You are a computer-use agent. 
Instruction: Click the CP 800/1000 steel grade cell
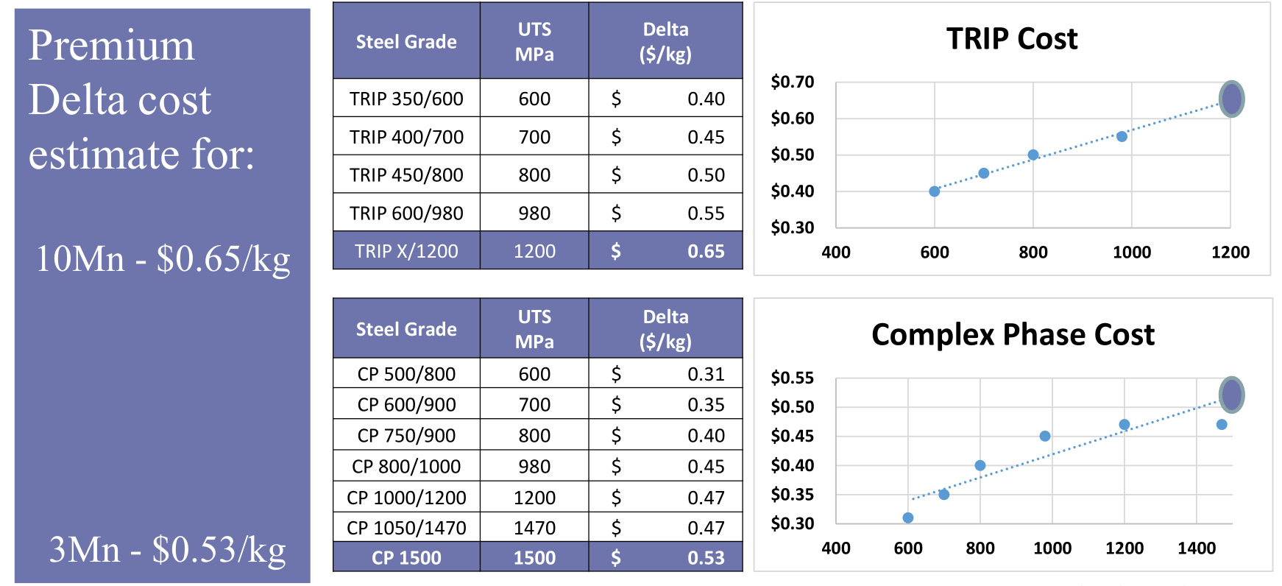tap(406, 467)
